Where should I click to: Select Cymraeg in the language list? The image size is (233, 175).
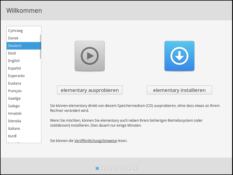click(15, 31)
